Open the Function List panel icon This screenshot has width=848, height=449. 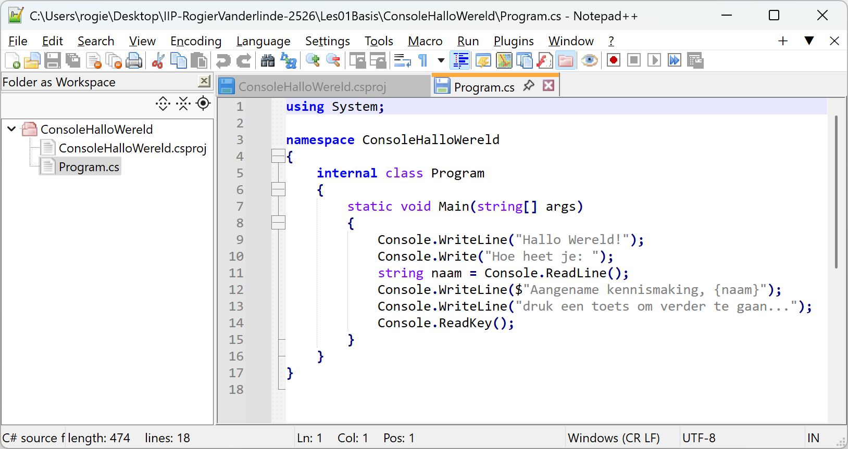545,61
